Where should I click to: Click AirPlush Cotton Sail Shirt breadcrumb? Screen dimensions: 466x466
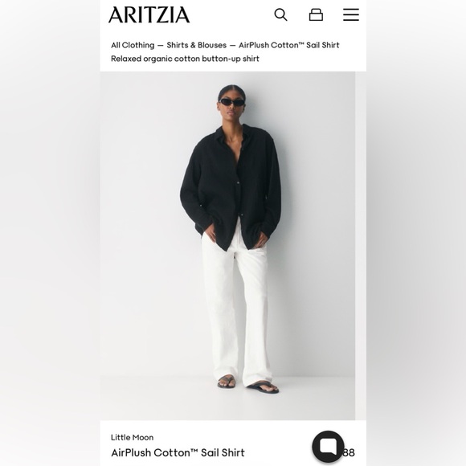[289, 45]
